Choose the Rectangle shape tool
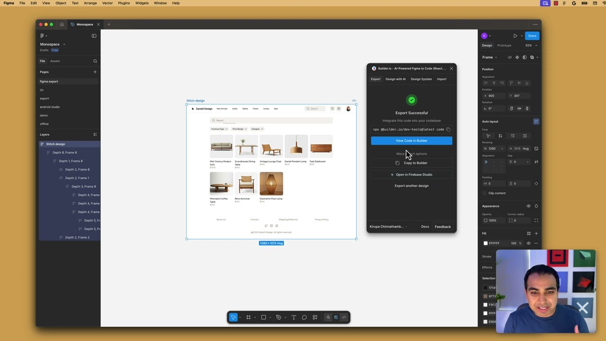This screenshot has width=606, height=341. (x=264, y=317)
